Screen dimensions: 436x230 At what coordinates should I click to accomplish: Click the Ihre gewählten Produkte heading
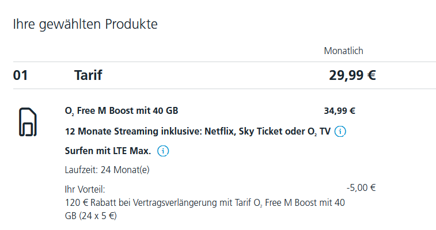pos(85,24)
